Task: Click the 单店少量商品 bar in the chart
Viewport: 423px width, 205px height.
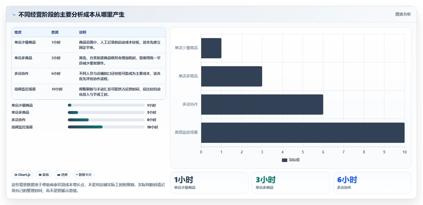Action: [x=211, y=48]
